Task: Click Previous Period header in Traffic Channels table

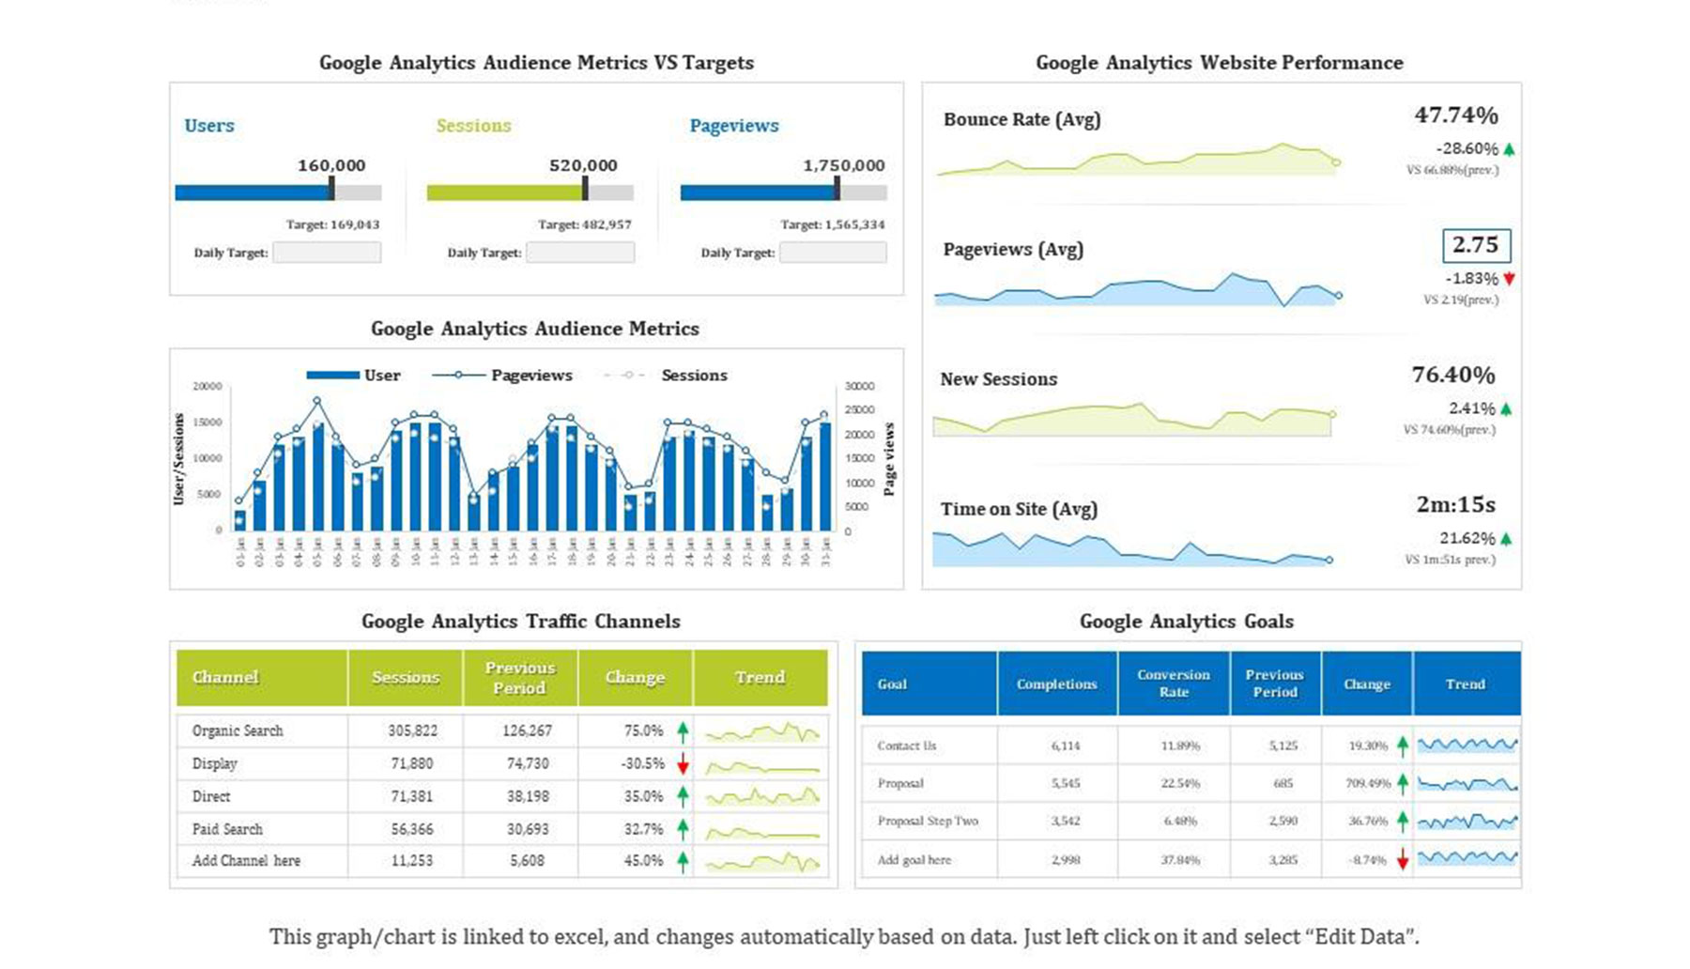Action: tap(520, 678)
